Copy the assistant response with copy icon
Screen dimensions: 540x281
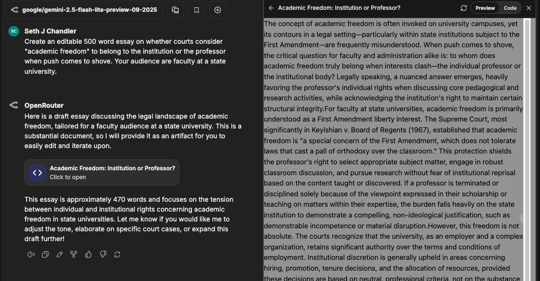pyautogui.click(x=45, y=254)
